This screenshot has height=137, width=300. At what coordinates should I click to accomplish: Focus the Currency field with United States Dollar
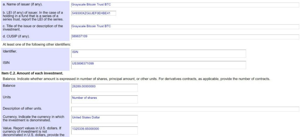point(105,119)
